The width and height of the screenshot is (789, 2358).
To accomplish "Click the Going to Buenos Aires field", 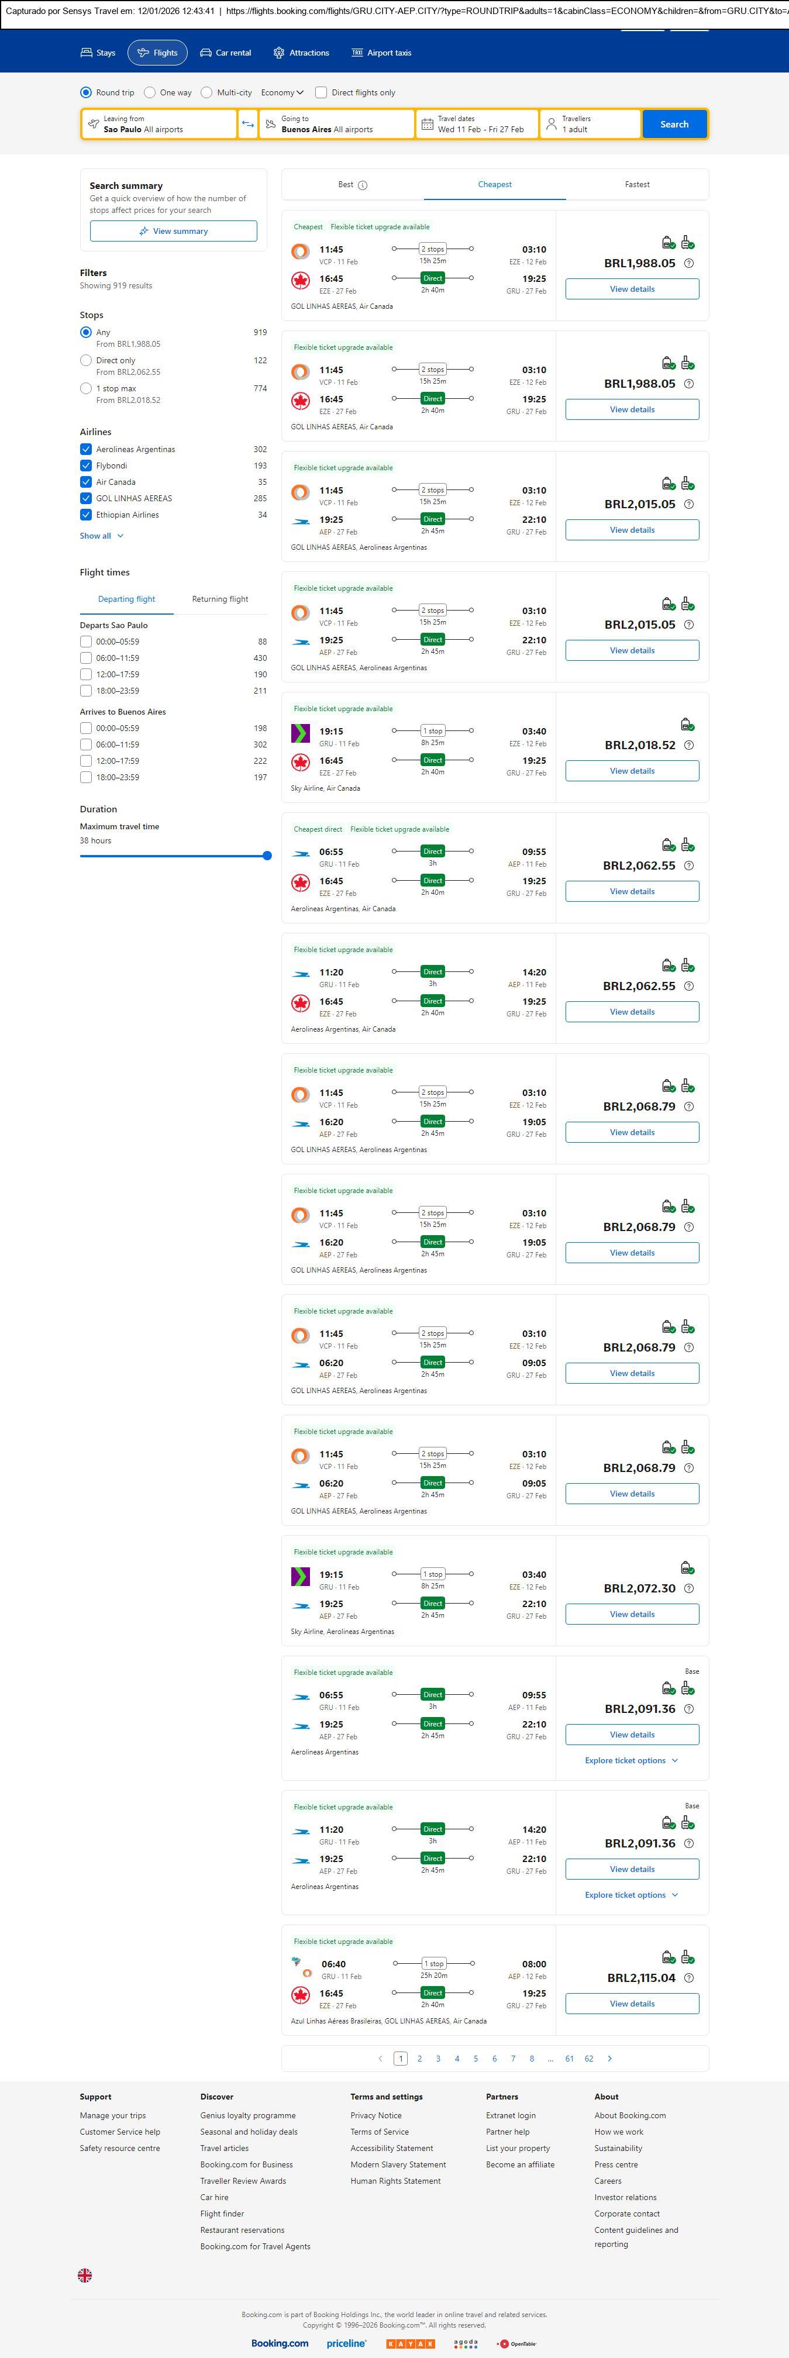I will (336, 125).
